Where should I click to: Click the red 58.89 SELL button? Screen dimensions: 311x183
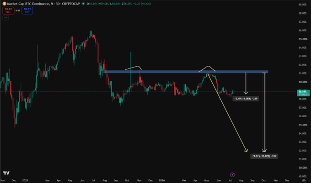[8, 10]
